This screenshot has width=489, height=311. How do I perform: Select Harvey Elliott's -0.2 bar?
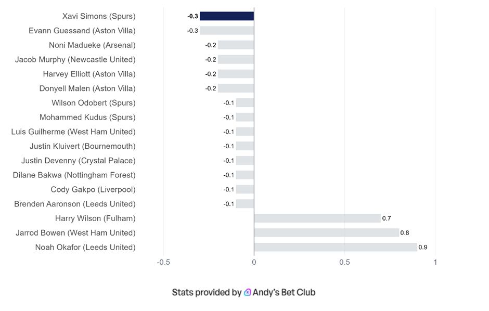[236, 74]
